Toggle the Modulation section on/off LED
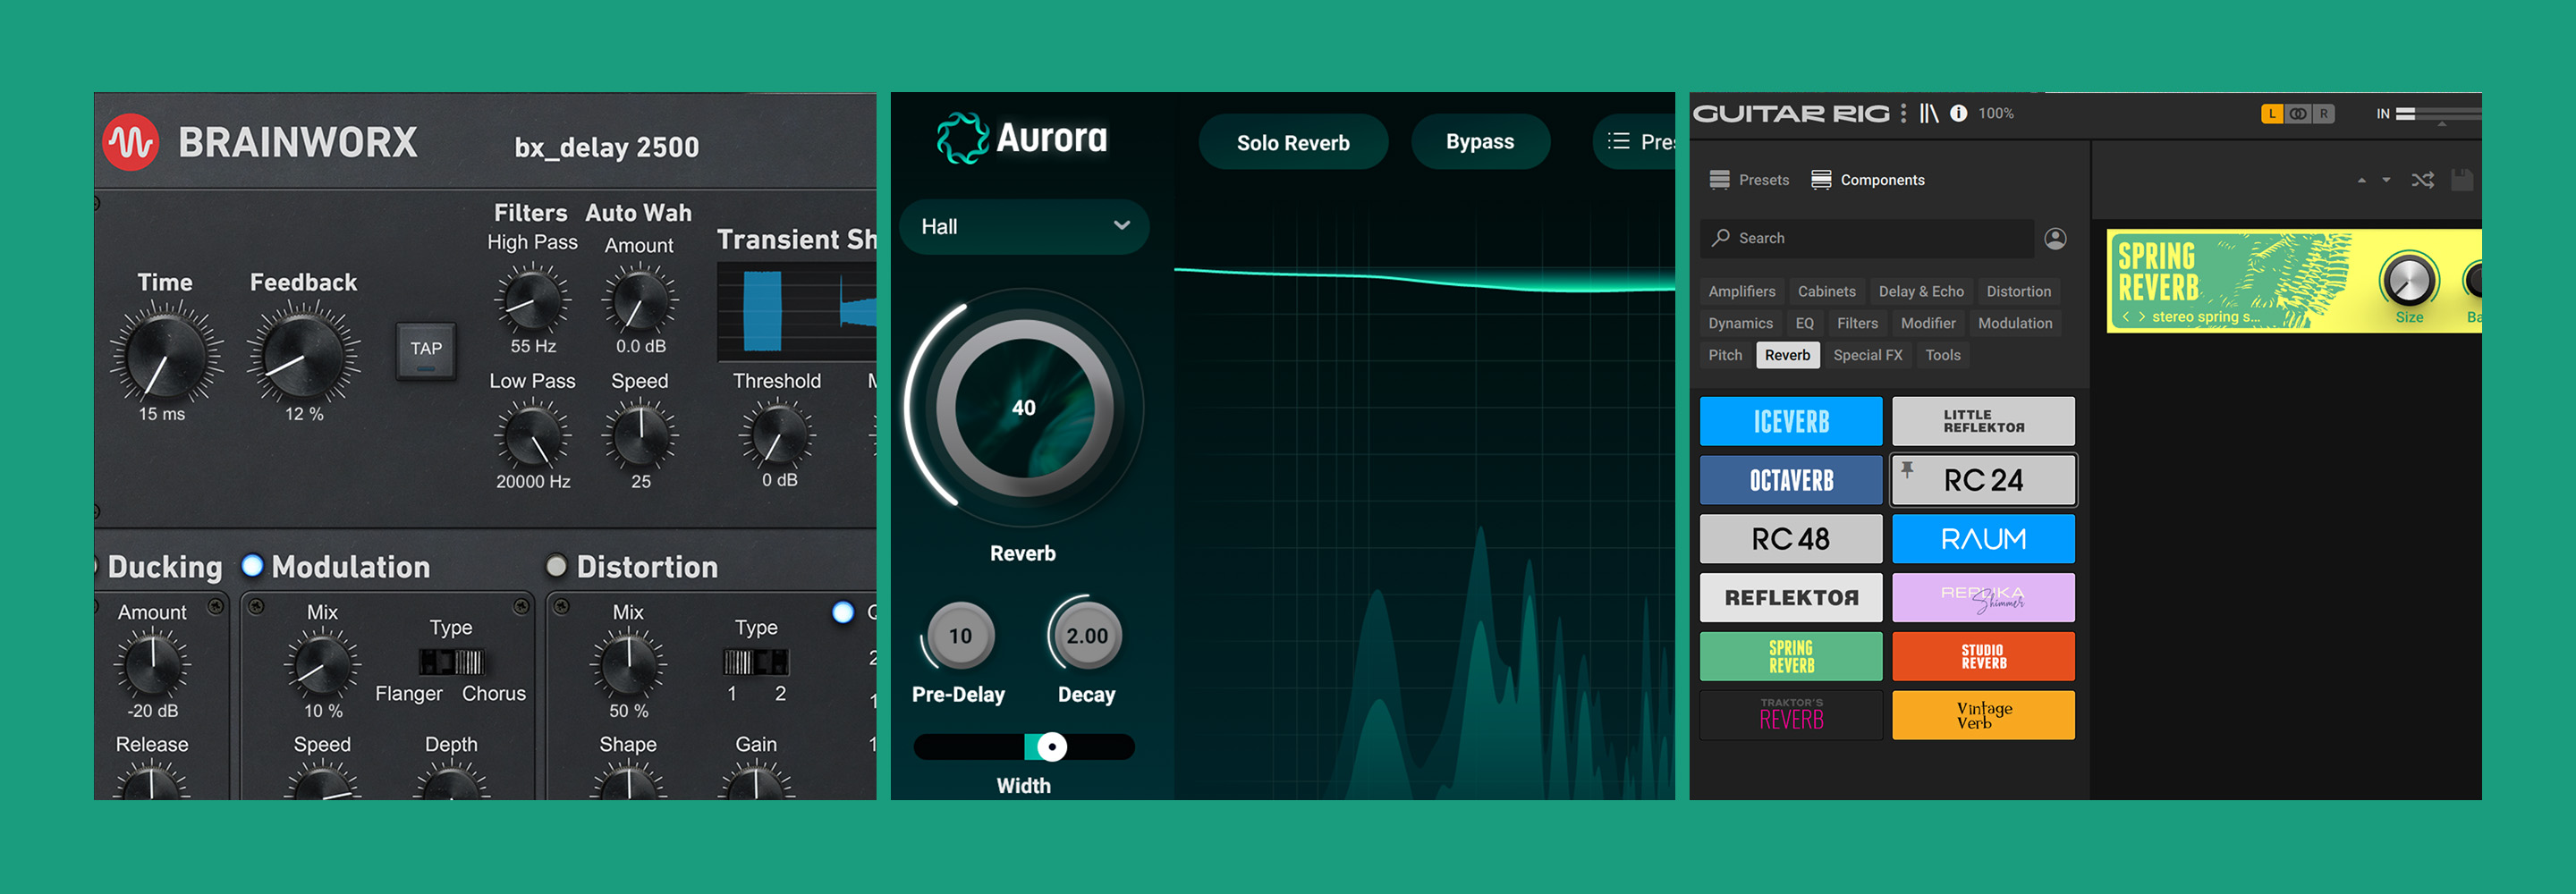Viewport: 2576px width, 894px height. 252,566
